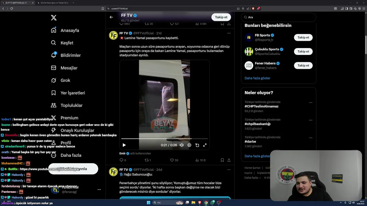The image size is (367, 206).
Task: Open the #CHPTeslimAlınamaz trend
Action: click(x=261, y=106)
